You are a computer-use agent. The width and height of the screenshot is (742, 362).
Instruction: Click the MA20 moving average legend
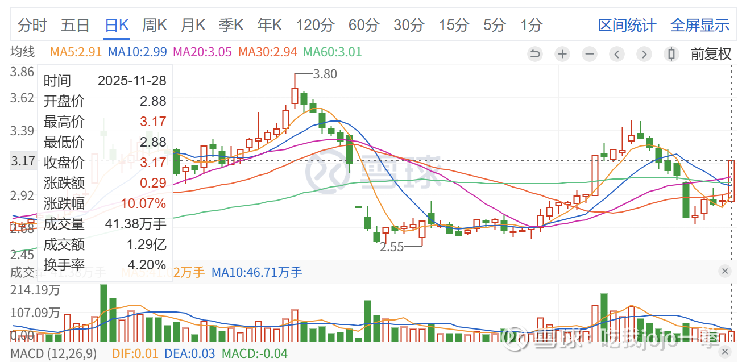click(202, 52)
